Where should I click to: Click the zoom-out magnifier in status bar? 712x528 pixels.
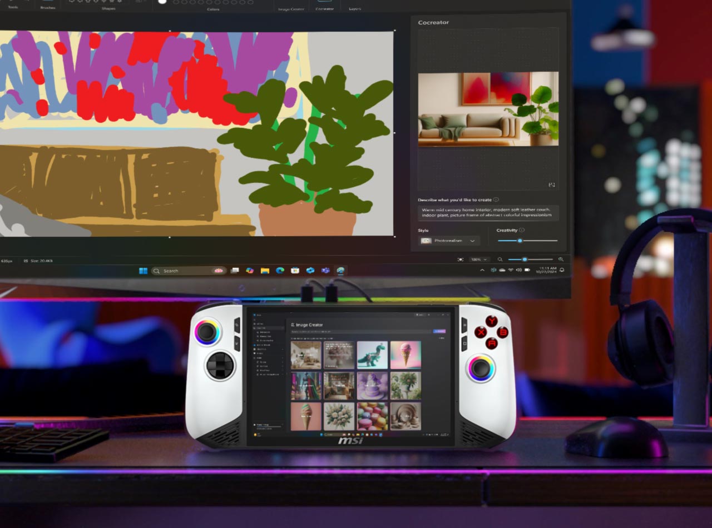(500, 260)
